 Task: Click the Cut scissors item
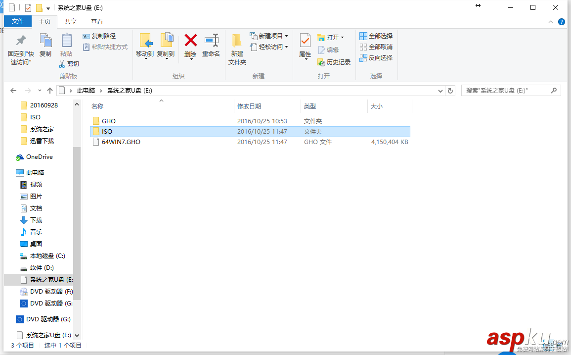pyautogui.click(x=69, y=64)
